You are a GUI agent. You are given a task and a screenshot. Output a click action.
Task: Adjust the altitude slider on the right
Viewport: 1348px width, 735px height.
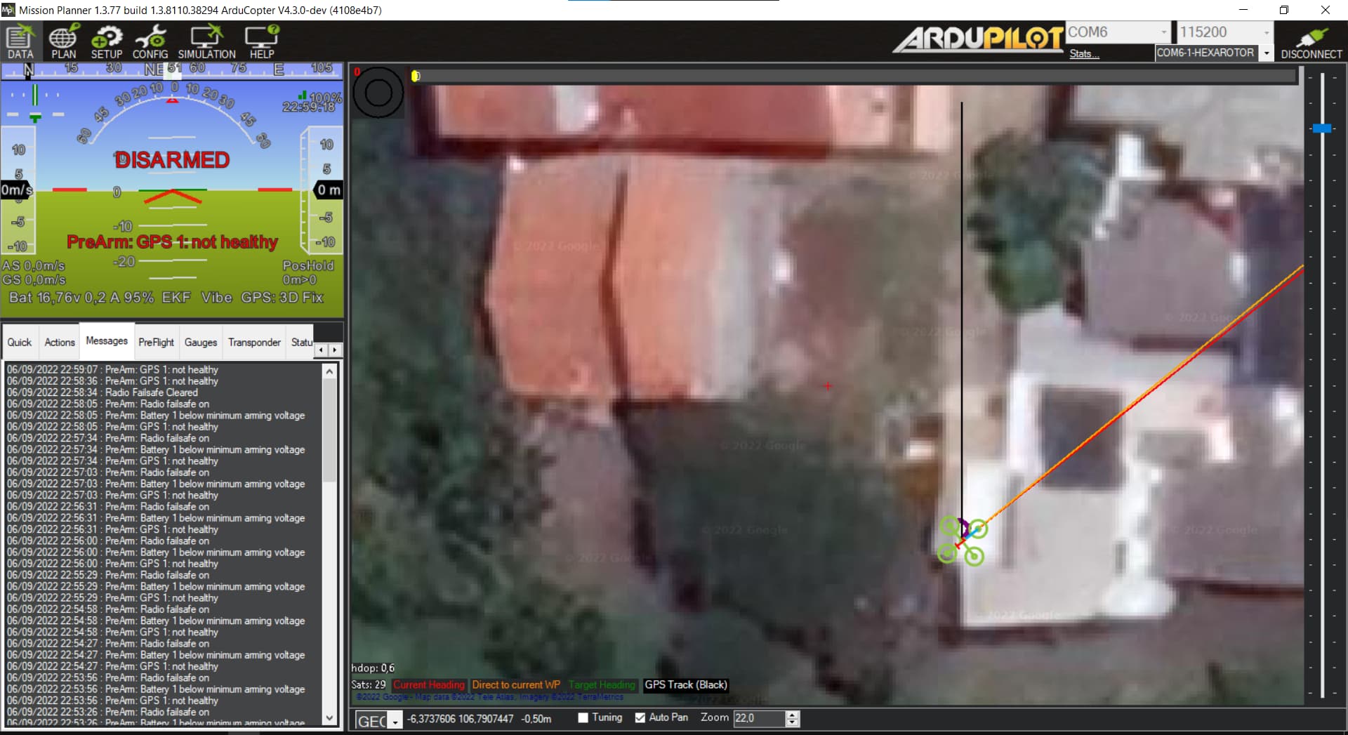1321,128
